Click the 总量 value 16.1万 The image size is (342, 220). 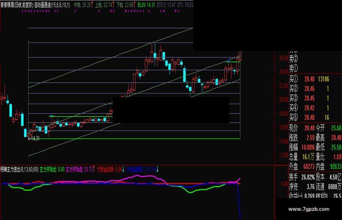click(308, 157)
